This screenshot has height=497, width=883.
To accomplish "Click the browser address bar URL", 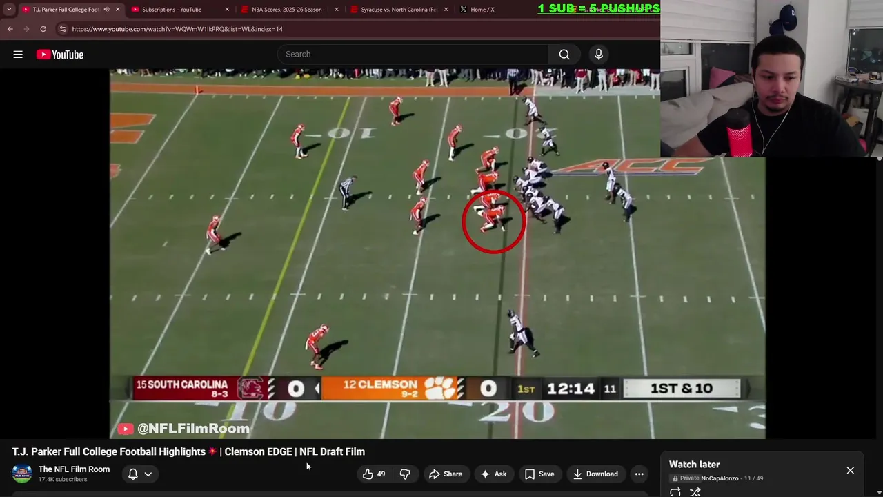I will point(177,29).
